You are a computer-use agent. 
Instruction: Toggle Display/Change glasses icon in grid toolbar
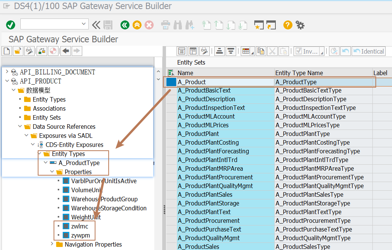[x=204, y=51]
